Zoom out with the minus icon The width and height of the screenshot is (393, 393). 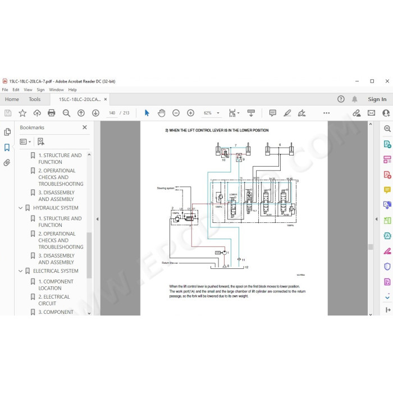(x=176, y=113)
